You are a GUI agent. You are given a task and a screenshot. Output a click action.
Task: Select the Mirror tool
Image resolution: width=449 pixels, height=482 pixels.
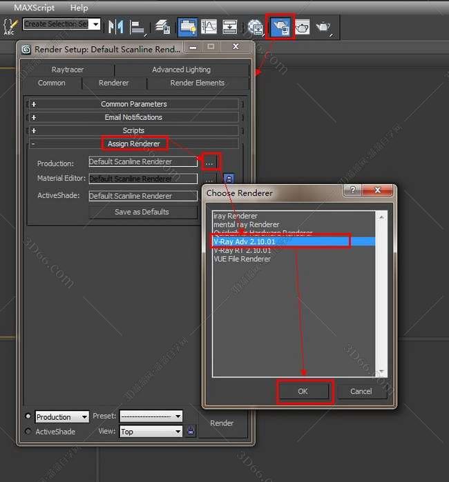click(x=116, y=27)
